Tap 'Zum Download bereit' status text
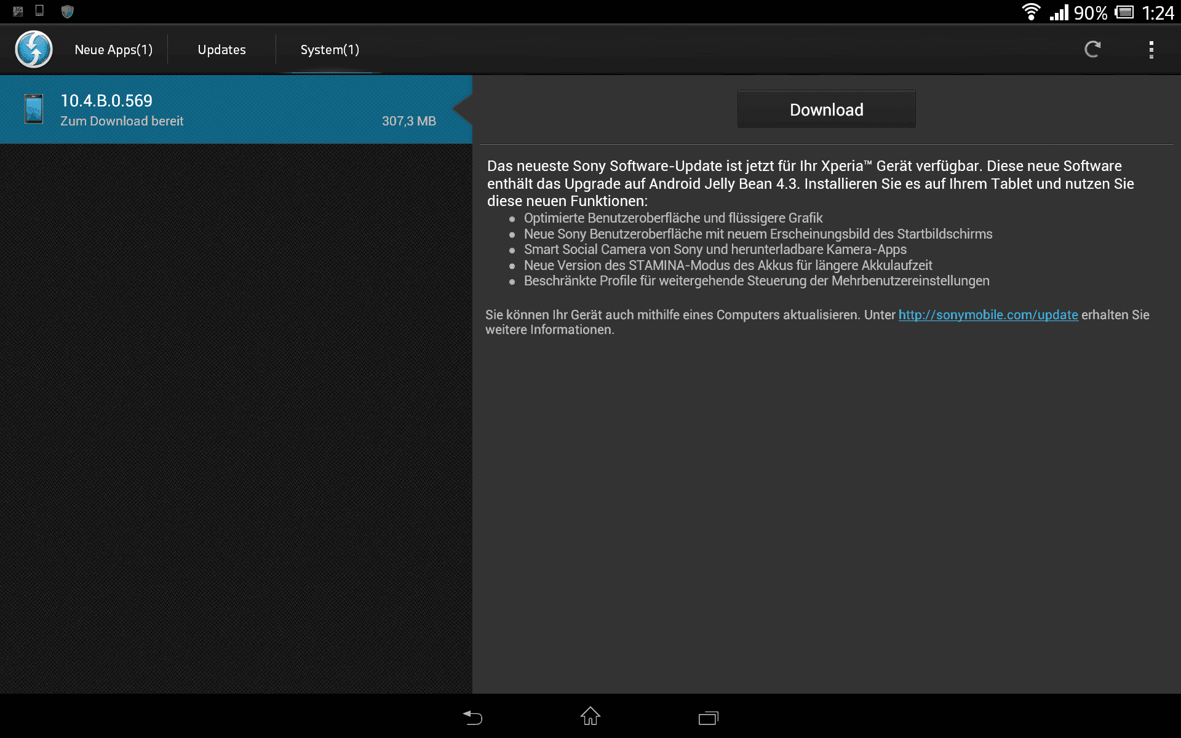Image resolution: width=1181 pixels, height=738 pixels. pos(122,121)
